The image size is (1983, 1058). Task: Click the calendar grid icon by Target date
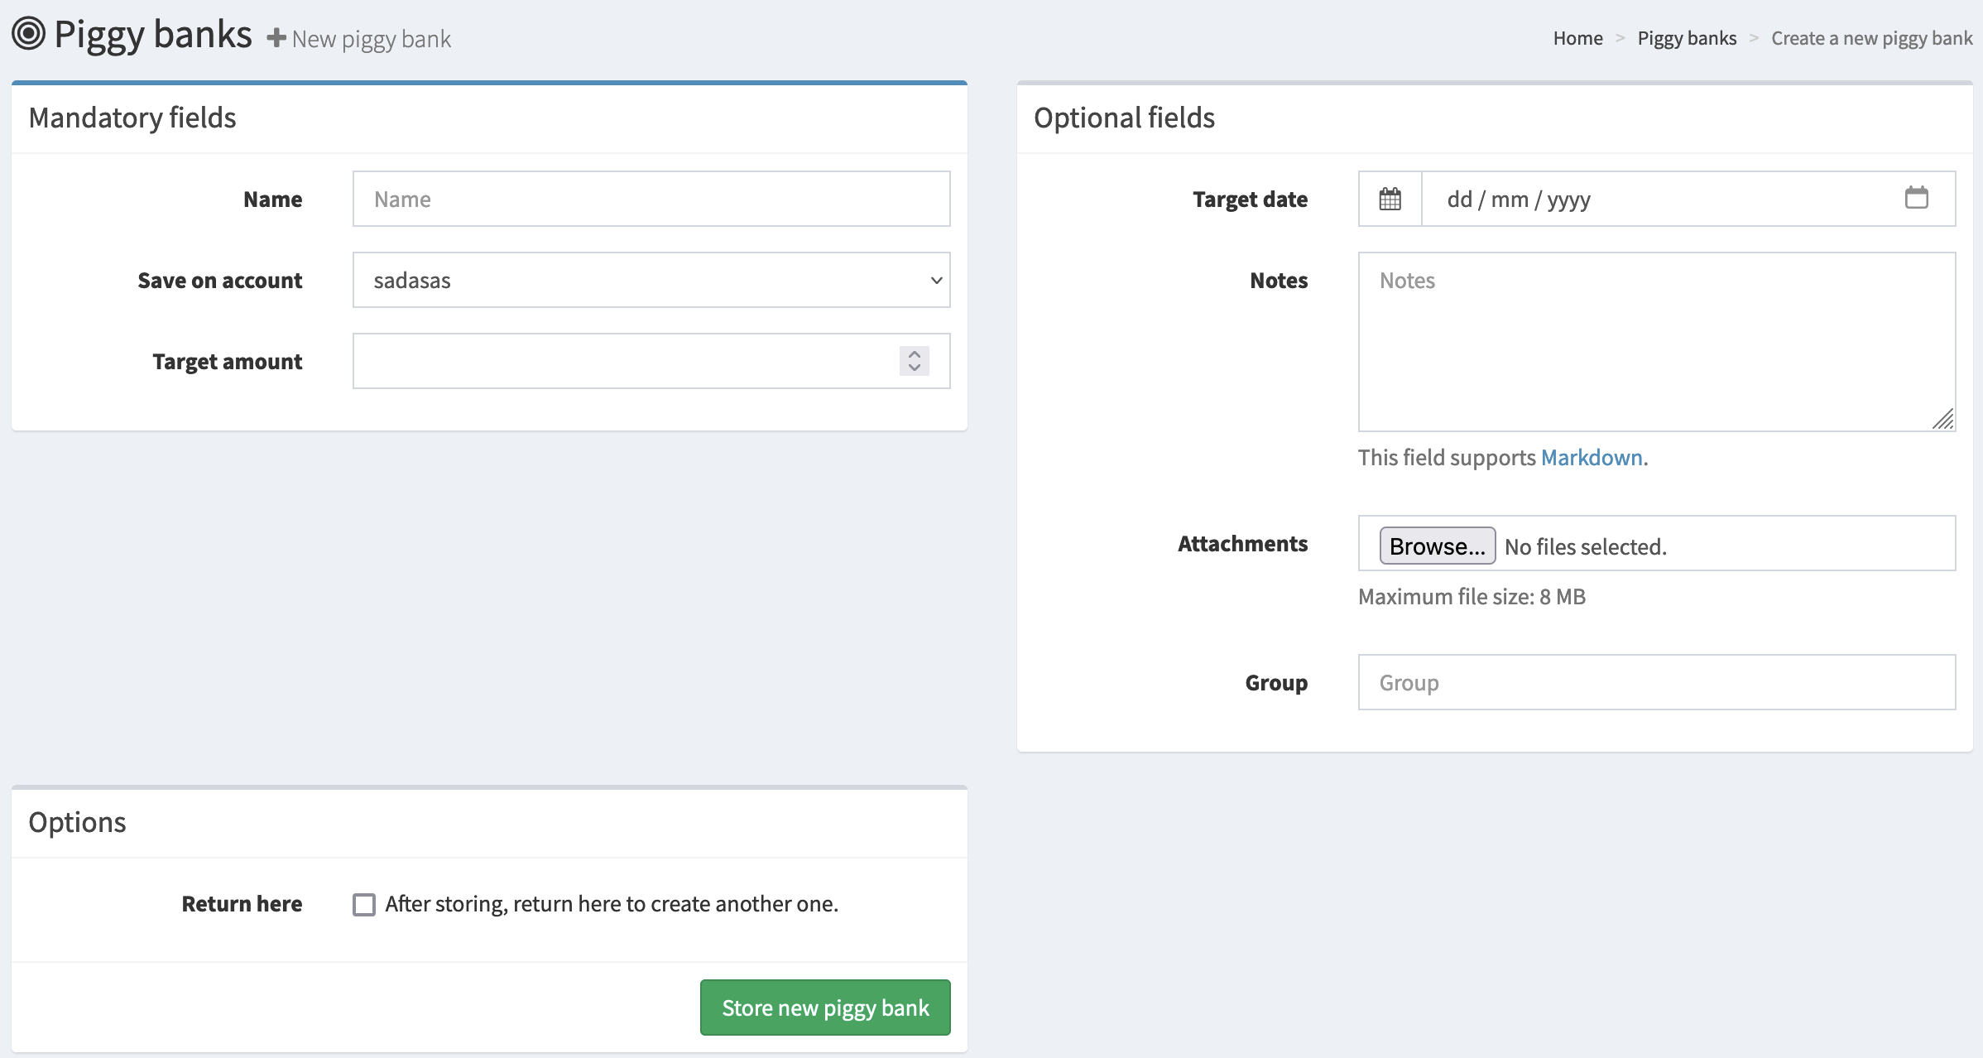click(x=1390, y=199)
